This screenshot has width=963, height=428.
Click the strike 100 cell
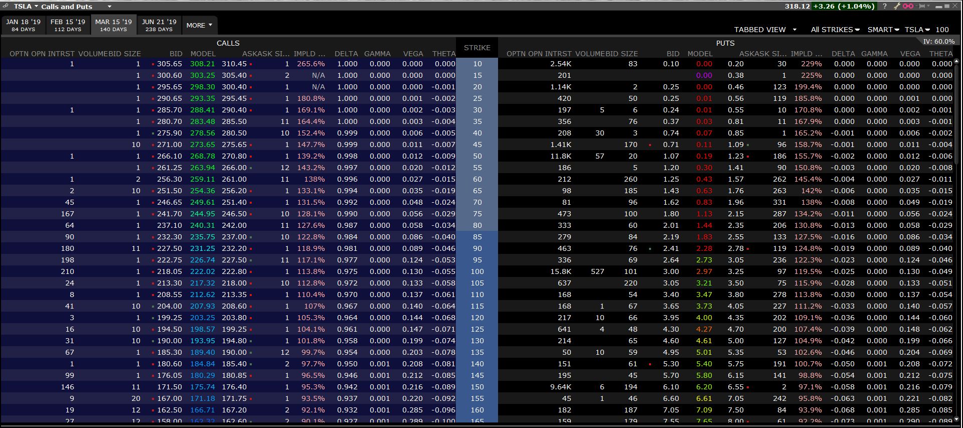477,271
